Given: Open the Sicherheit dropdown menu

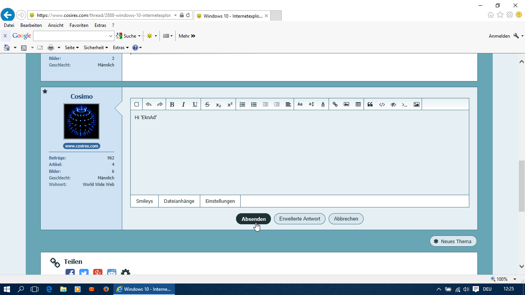Looking at the screenshot, I should coord(96,48).
